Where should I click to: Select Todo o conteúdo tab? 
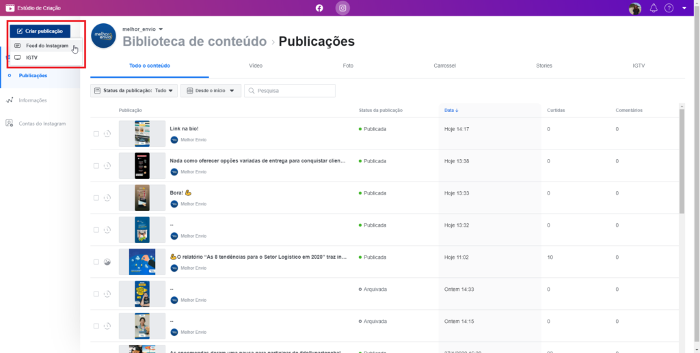tap(150, 66)
